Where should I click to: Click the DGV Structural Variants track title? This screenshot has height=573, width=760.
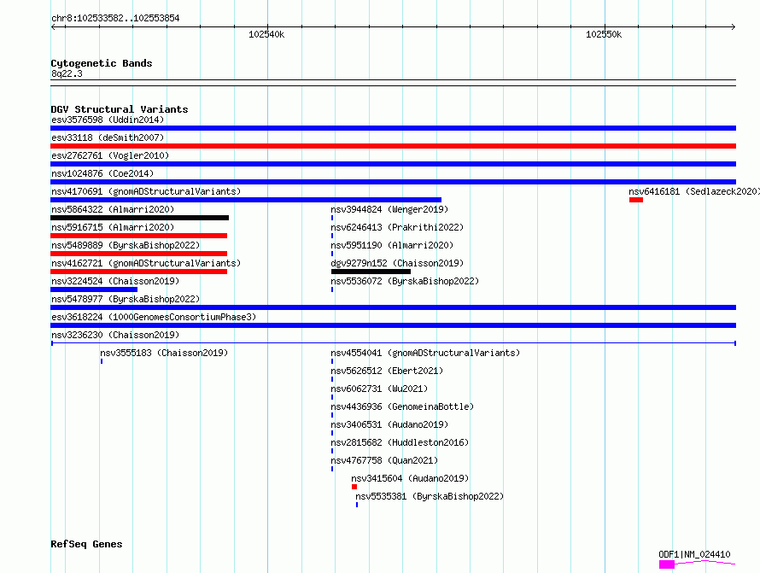click(x=120, y=109)
